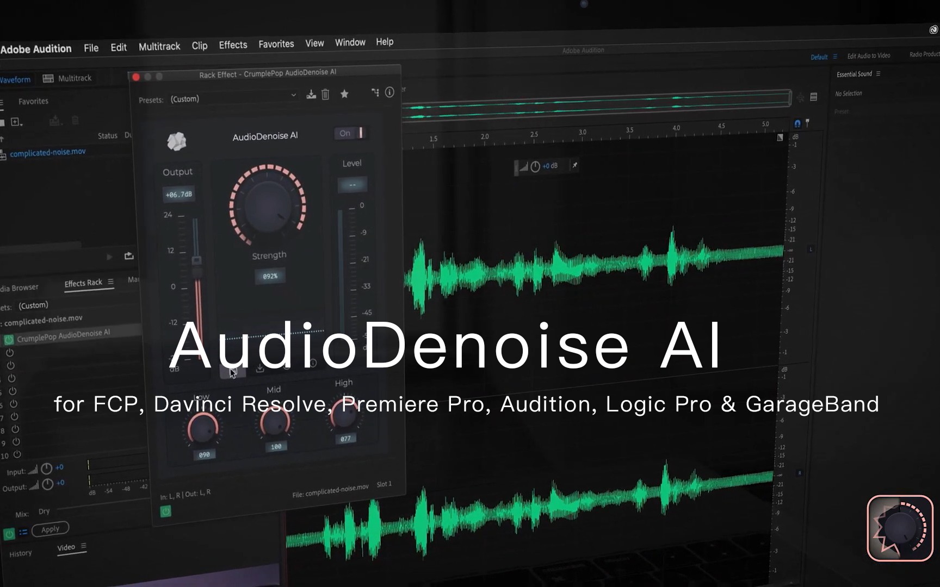Image resolution: width=940 pixels, height=587 pixels.
Task: Switch to Waveform view
Action: pos(15,80)
